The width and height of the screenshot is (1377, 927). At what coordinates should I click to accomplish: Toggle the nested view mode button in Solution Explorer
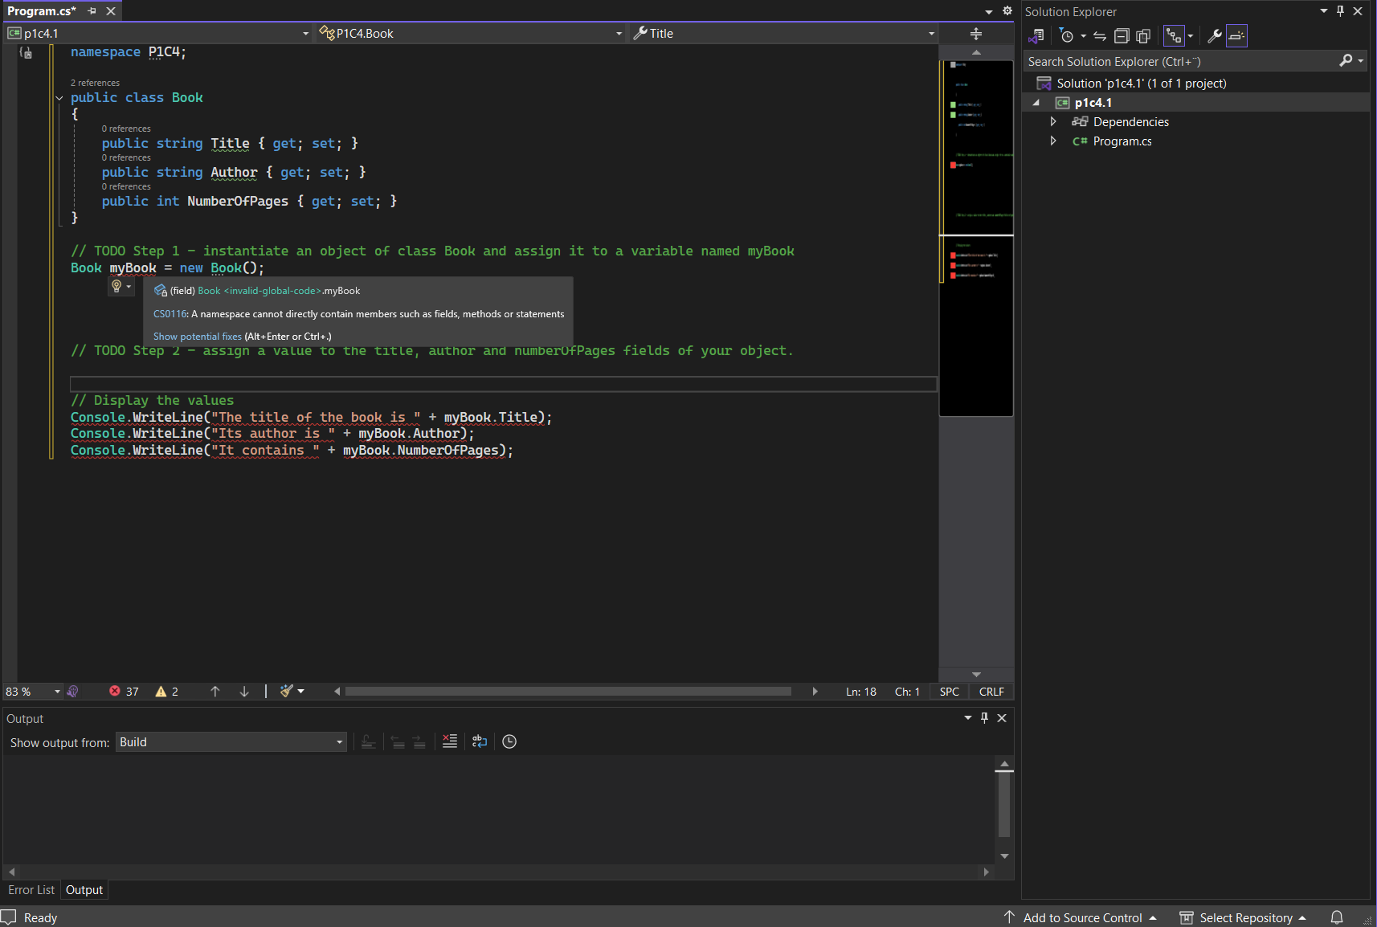coord(1174,36)
